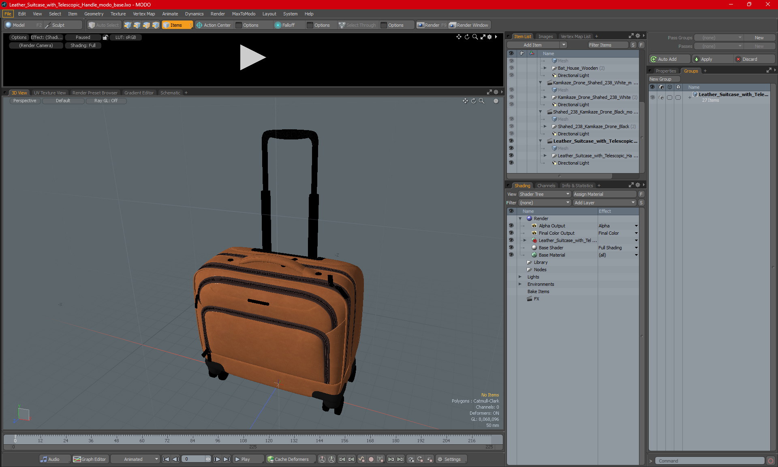Open Info & Statistics tab
Viewport: 778px width, 467px height.
577,186
